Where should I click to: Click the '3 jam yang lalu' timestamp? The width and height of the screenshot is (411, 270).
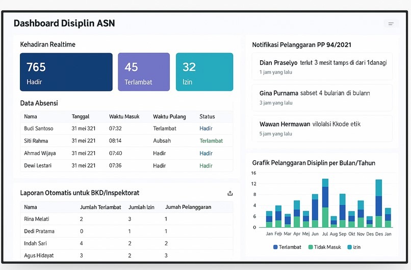click(276, 103)
